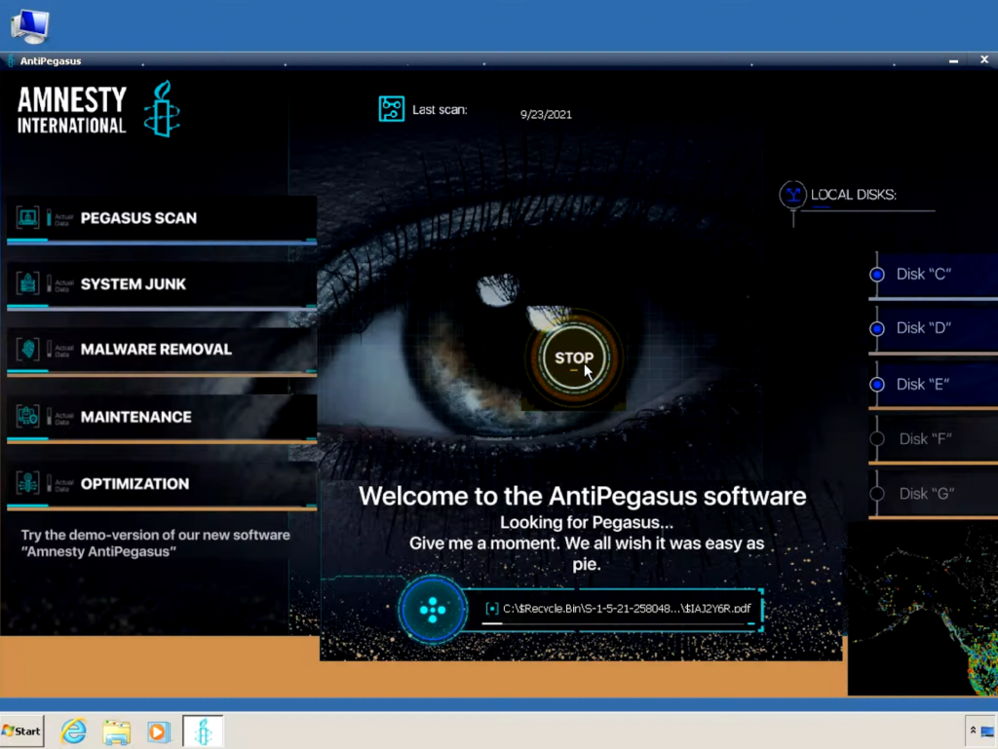Screen dimensions: 998x749
Task: Click the Pegasus Scan monitor icon
Action: pyautogui.click(x=28, y=218)
